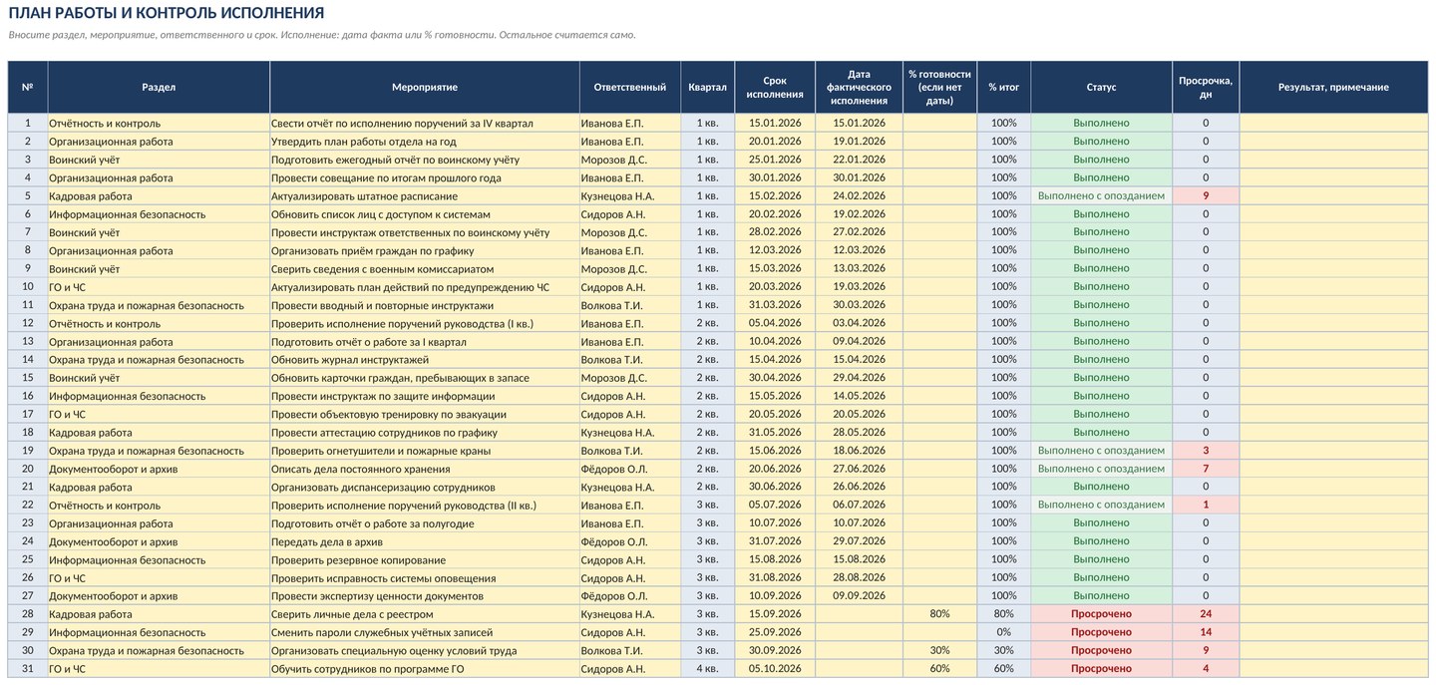Click "Обновить список лиц с доступом к системам"

(425, 214)
